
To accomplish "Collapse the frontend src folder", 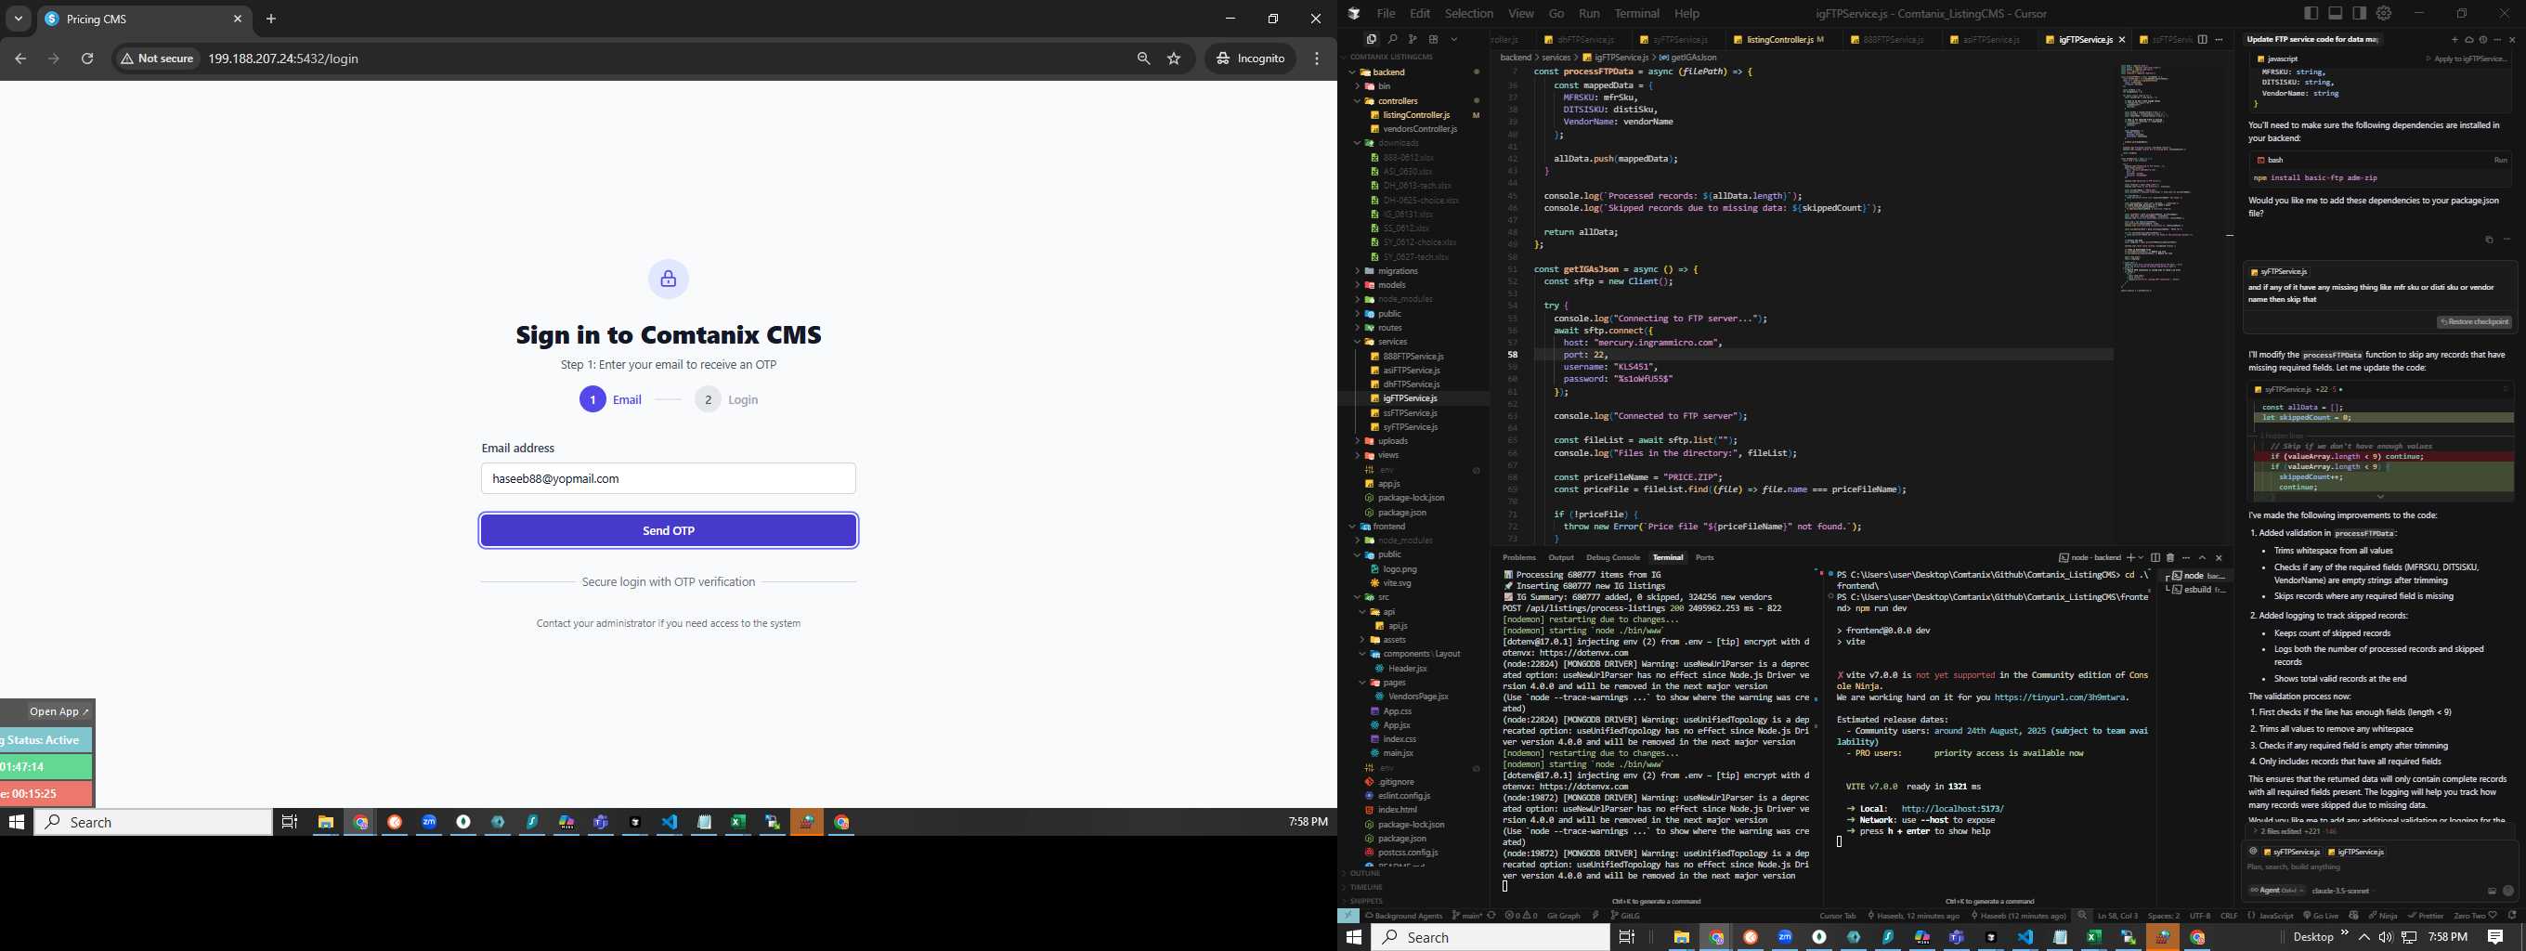I will (x=1414, y=597).
